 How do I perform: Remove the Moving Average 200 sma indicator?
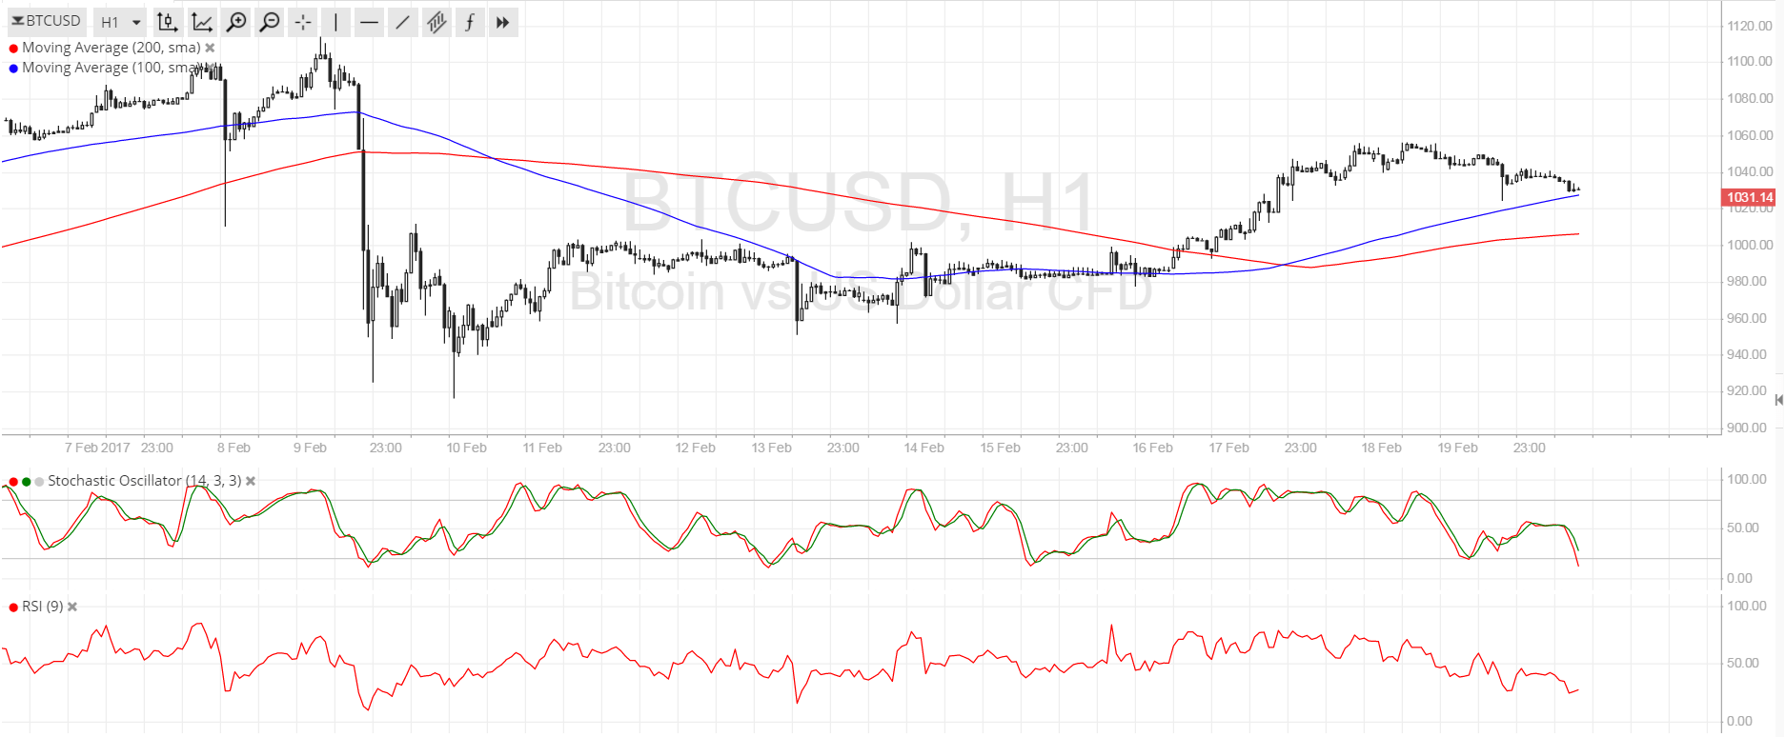coord(210,48)
